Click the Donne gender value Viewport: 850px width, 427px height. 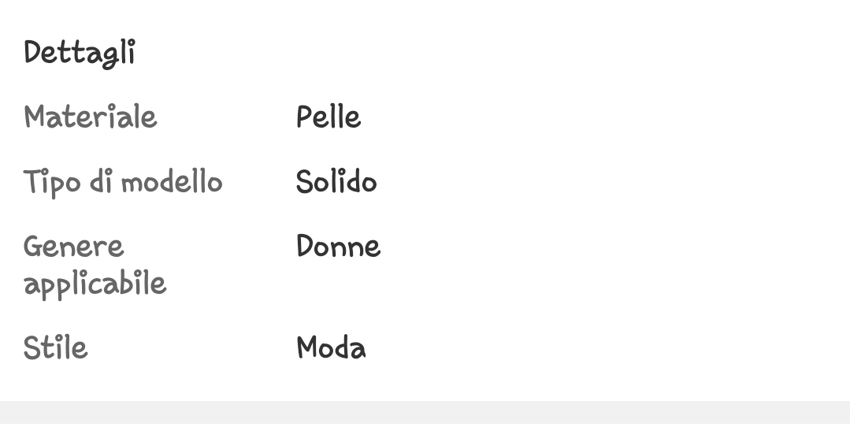(338, 247)
